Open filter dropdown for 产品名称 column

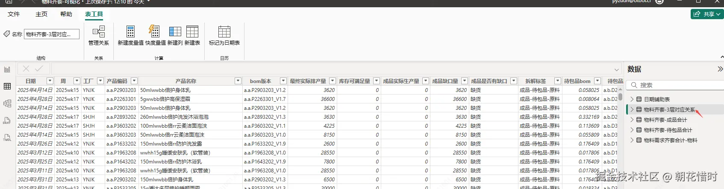point(238,81)
